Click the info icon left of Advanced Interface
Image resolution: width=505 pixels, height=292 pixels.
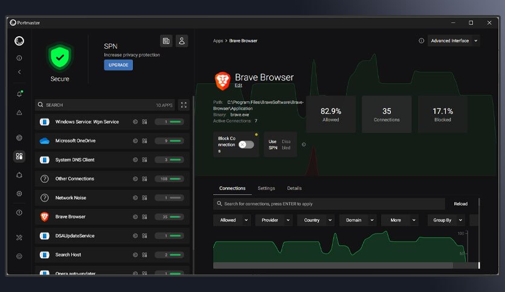coord(421,40)
